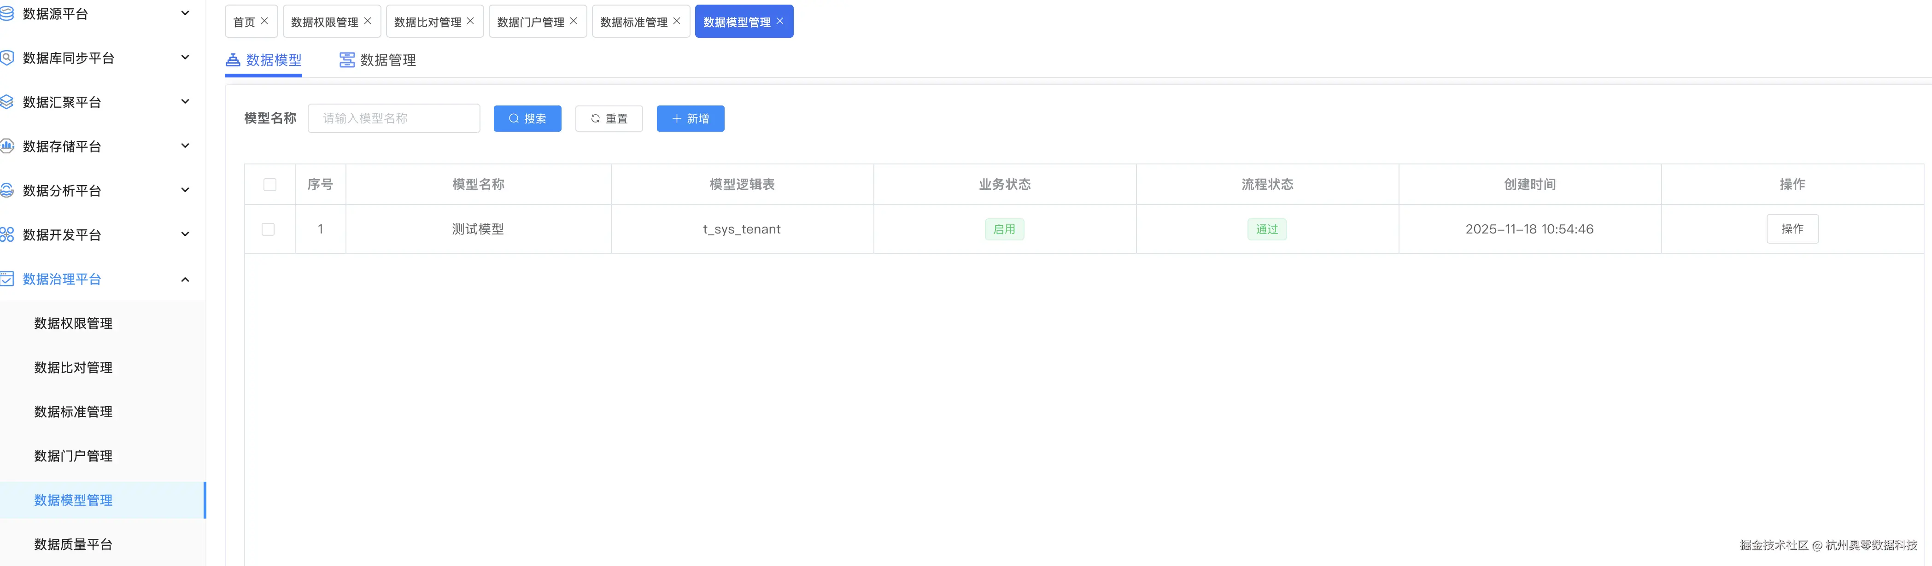Image resolution: width=1932 pixels, height=566 pixels.
Task: Open 数据标准管理 in the sidebar
Action: click(74, 412)
